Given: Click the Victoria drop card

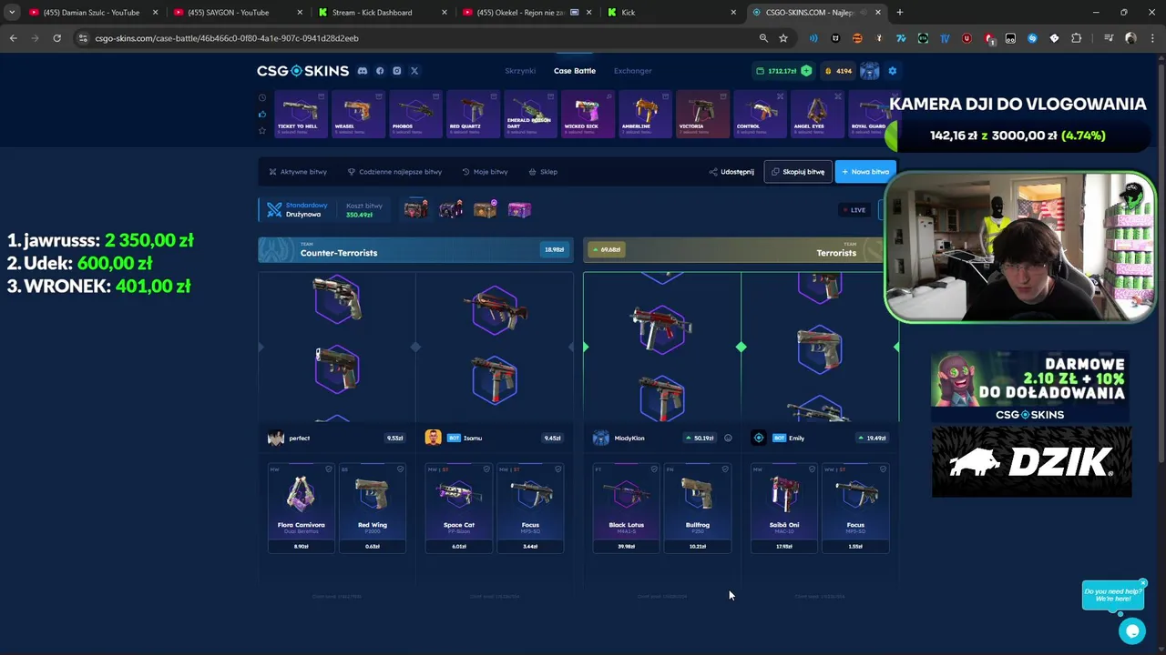Looking at the screenshot, I should point(702,114).
